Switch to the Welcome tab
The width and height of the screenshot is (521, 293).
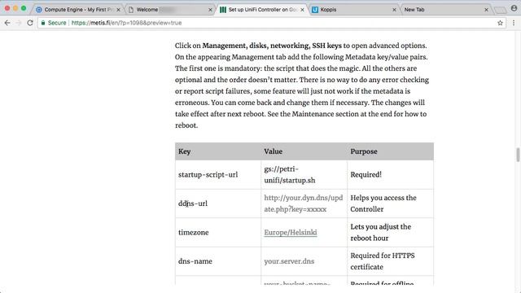click(x=169, y=10)
